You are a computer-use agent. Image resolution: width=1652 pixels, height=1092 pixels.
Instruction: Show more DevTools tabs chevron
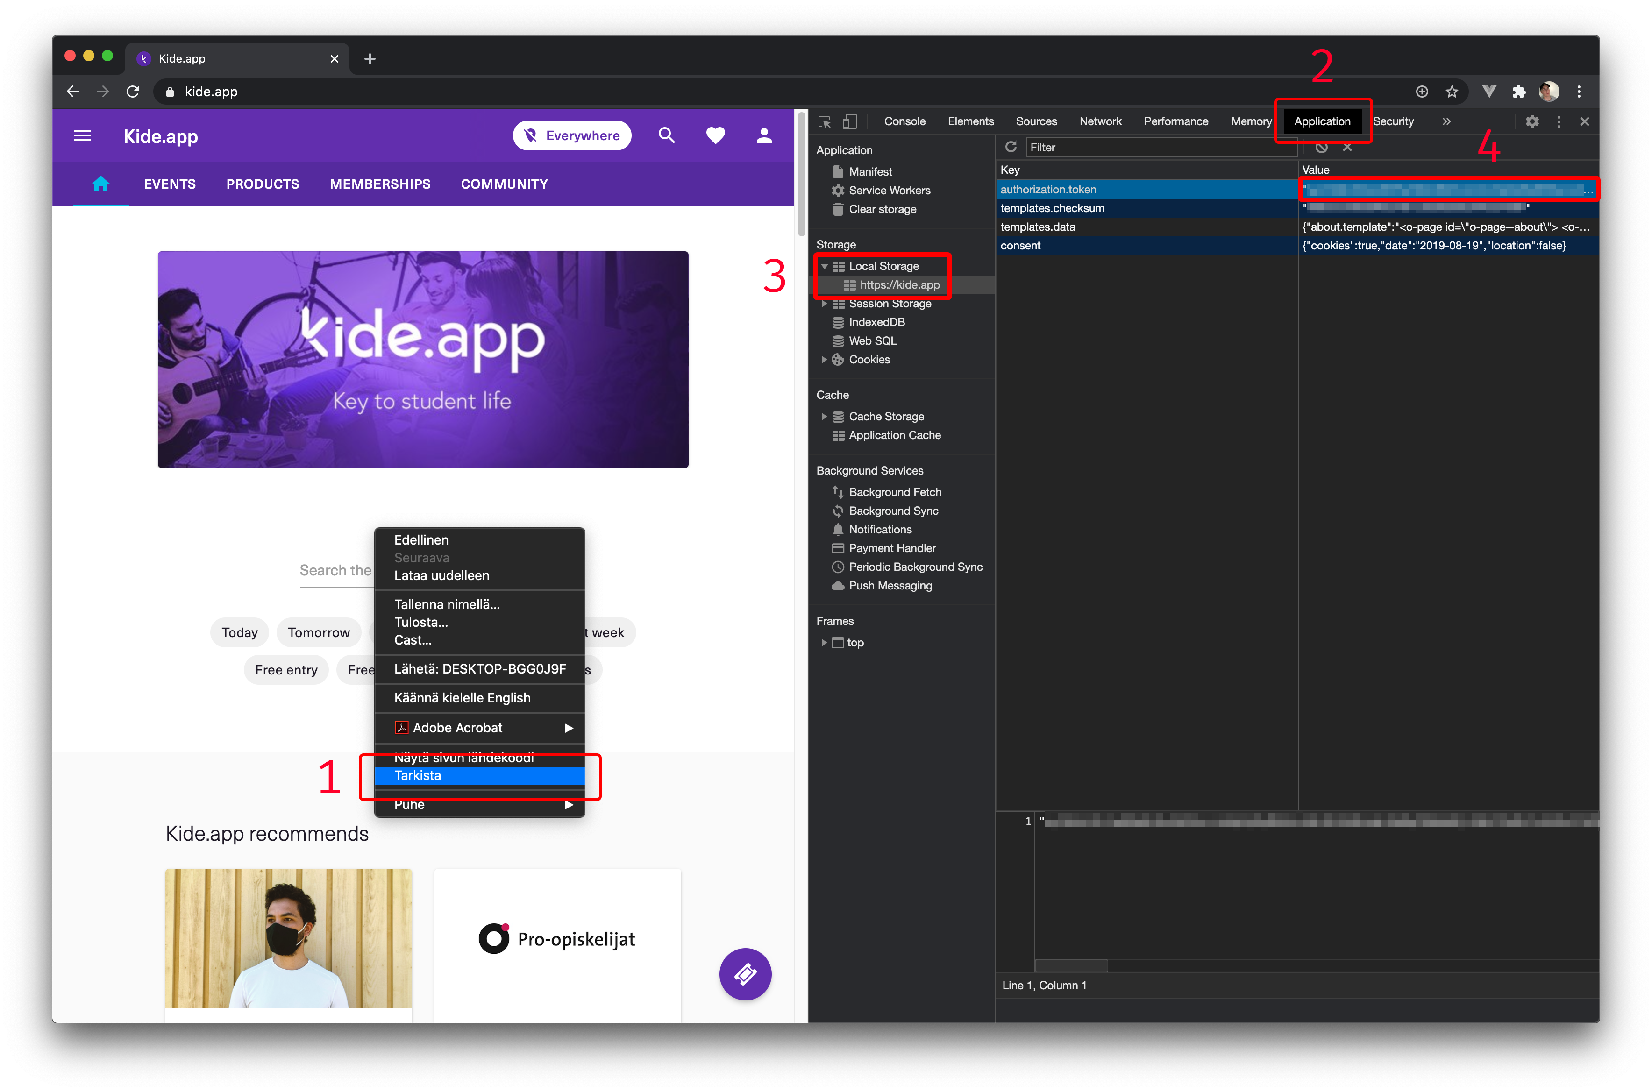click(1446, 122)
